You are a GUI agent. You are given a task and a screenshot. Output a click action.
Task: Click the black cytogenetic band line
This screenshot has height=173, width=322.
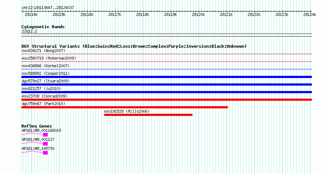[x=166, y=35]
